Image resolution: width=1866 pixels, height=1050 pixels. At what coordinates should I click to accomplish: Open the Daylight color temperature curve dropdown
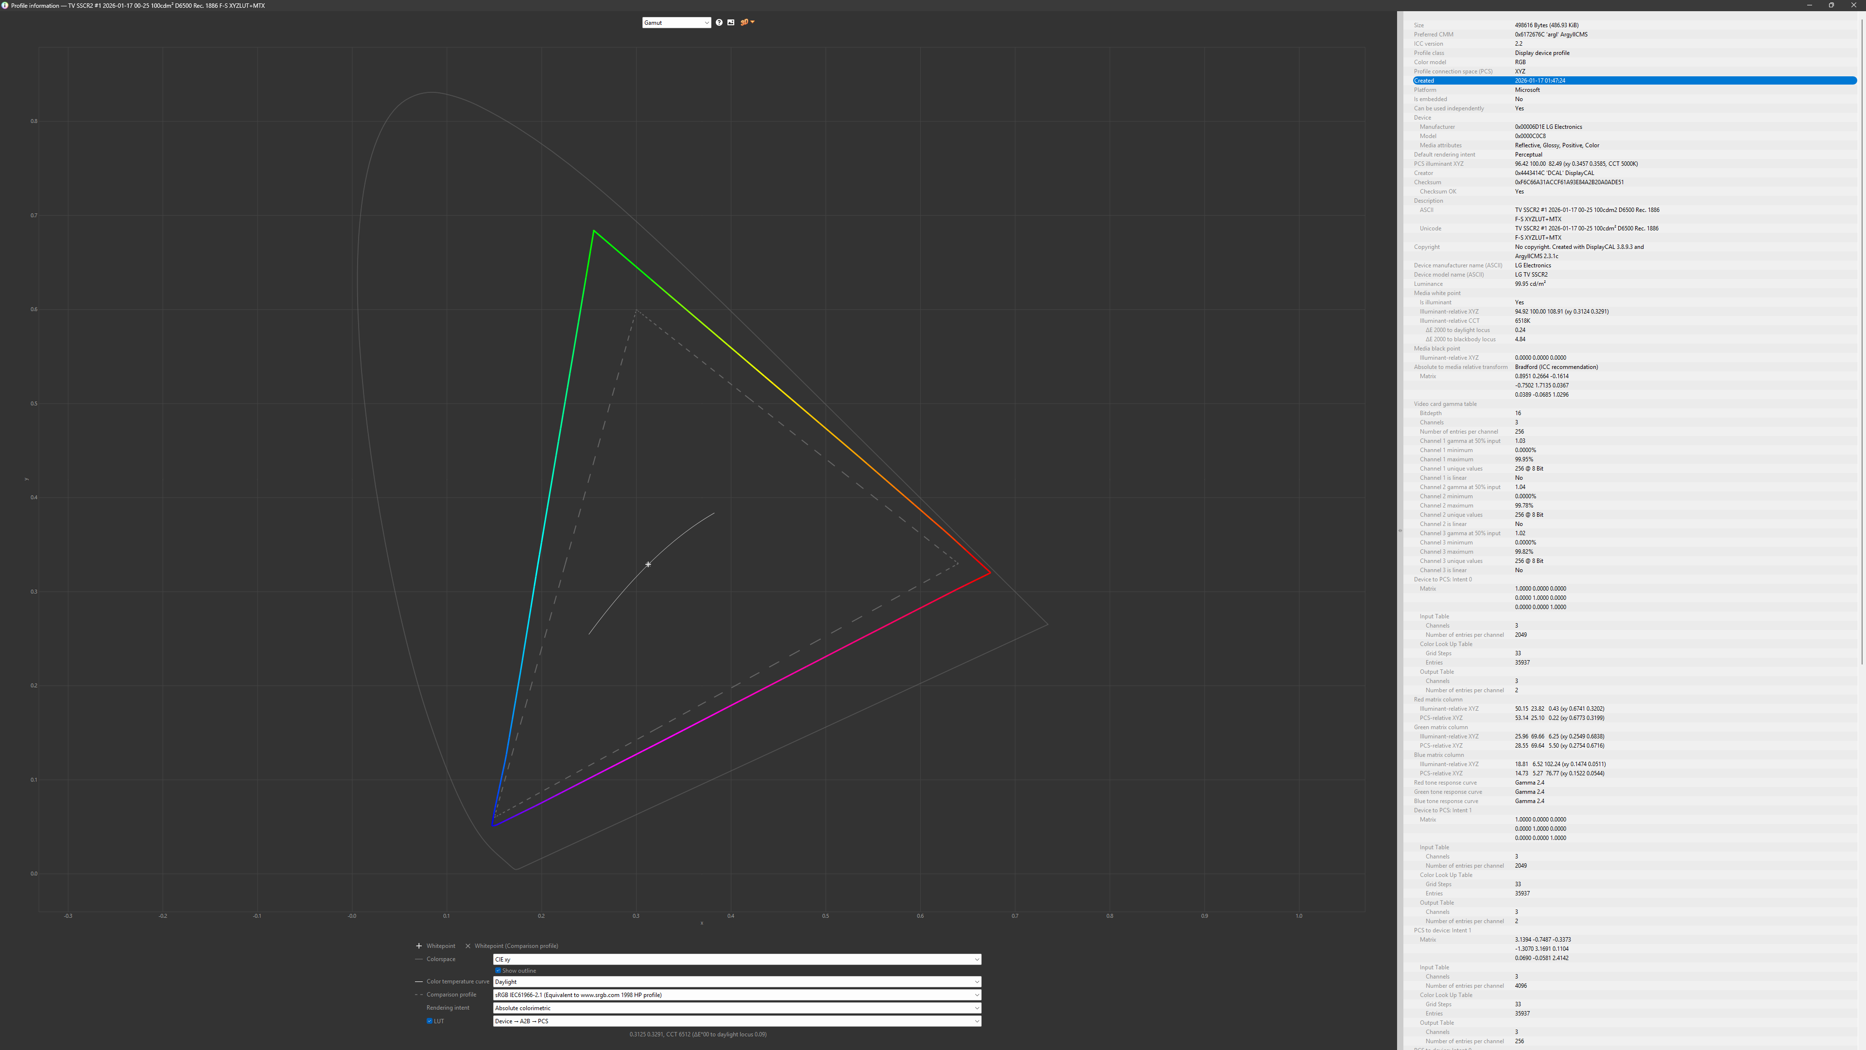737,982
